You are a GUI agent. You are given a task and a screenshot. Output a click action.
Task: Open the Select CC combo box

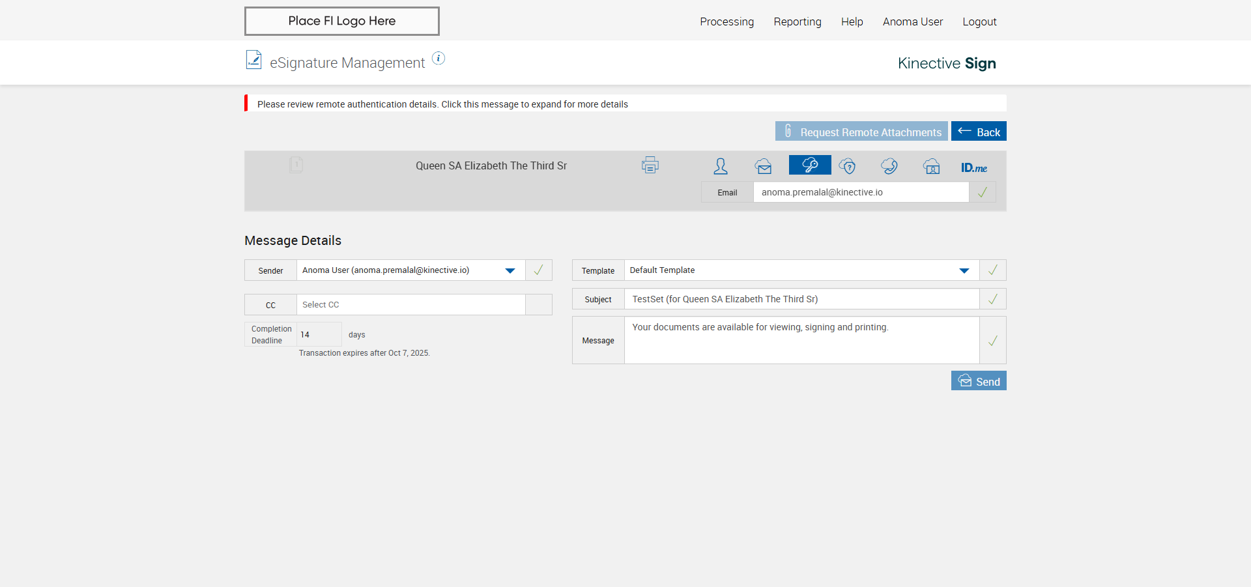pos(410,305)
